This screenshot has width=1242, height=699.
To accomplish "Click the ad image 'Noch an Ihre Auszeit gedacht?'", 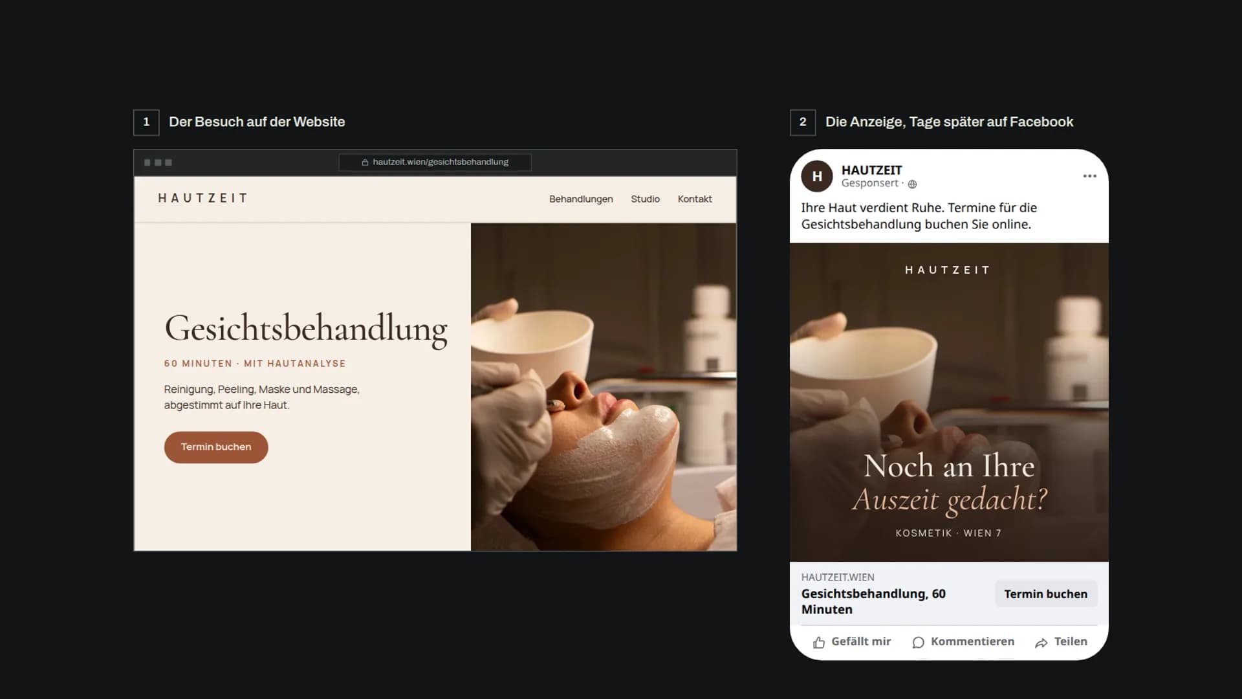I will [x=949, y=402].
